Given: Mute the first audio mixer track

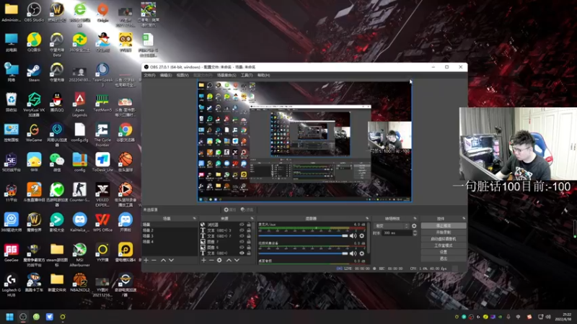Looking at the screenshot, I should tap(353, 235).
